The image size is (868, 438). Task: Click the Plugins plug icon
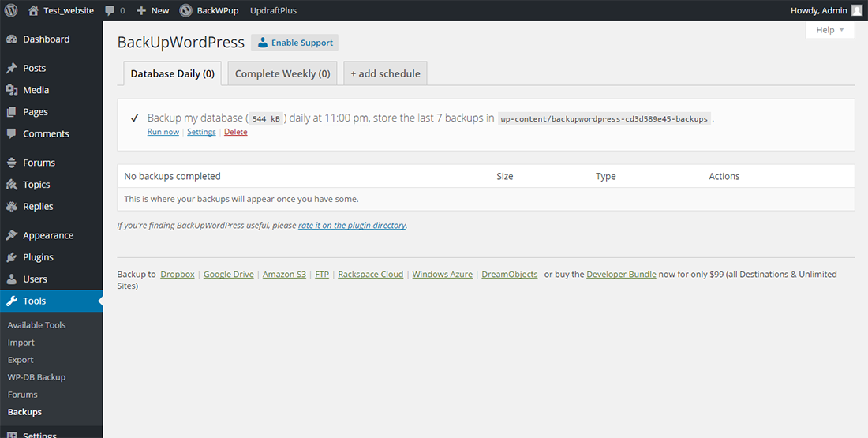[x=11, y=257]
